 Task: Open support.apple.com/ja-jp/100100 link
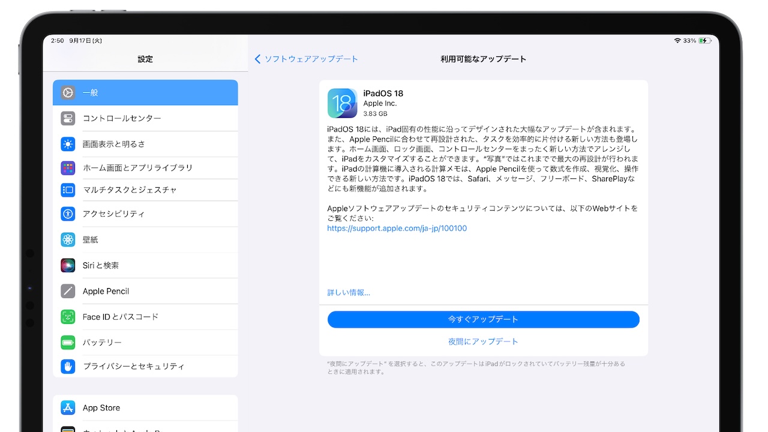pyautogui.click(x=397, y=229)
